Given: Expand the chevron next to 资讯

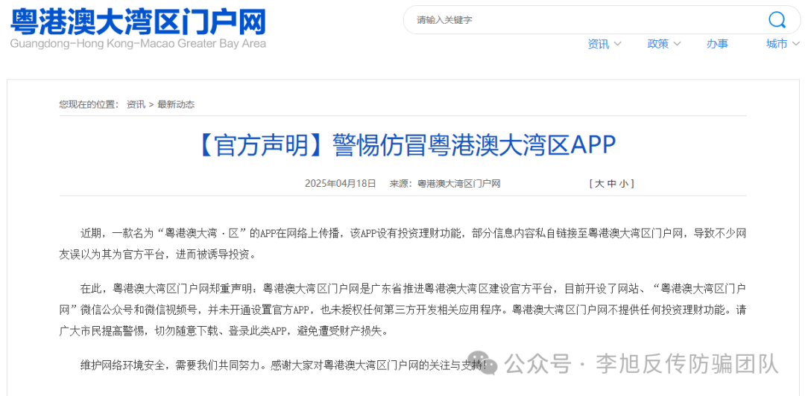Looking at the screenshot, I should (617, 44).
